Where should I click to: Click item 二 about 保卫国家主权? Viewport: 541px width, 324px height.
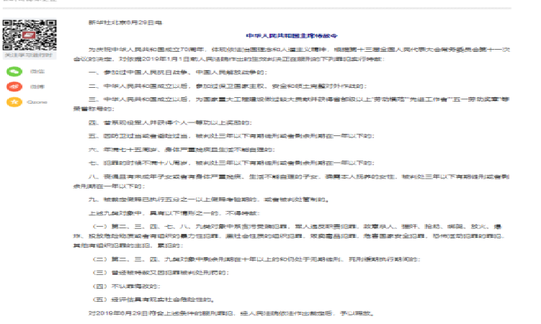click(228, 86)
